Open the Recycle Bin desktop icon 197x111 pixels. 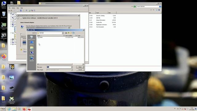click(x=4, y=15)
